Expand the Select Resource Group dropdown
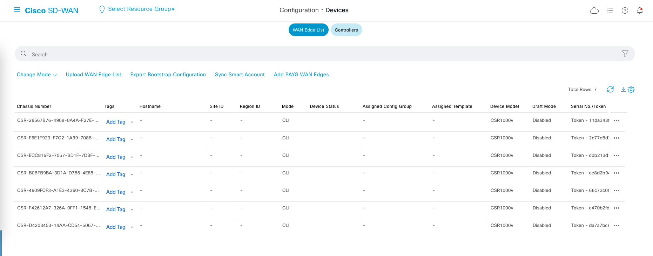This screenshot has height=256, width=653. [x=141, y=9]
